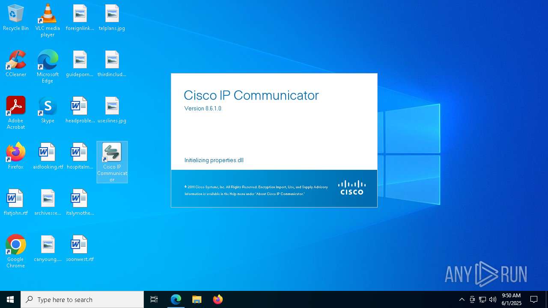Click the "Cisco IP Communicator" splash title
This screenshot has height=308, width=548.
click(251, 95)
